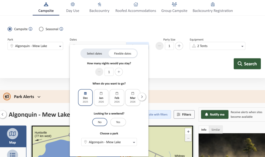This screenshot has width=265, height=157.
Task: Open Roofed Accommodations
Action: point(136,7)
